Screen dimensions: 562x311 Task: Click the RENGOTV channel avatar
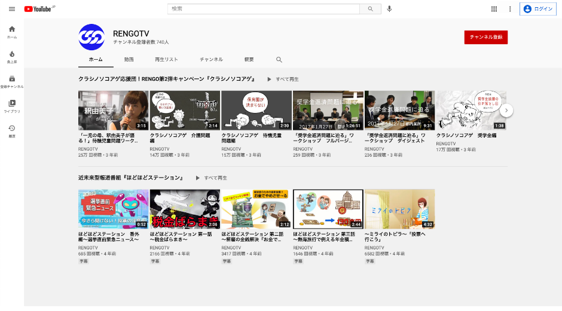click(x=91, y=37)
